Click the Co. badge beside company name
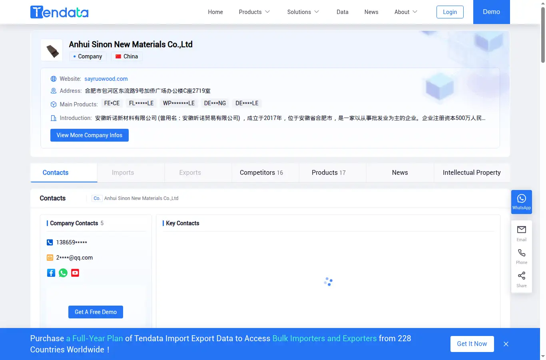546x360 pixels. coord(97,198)
